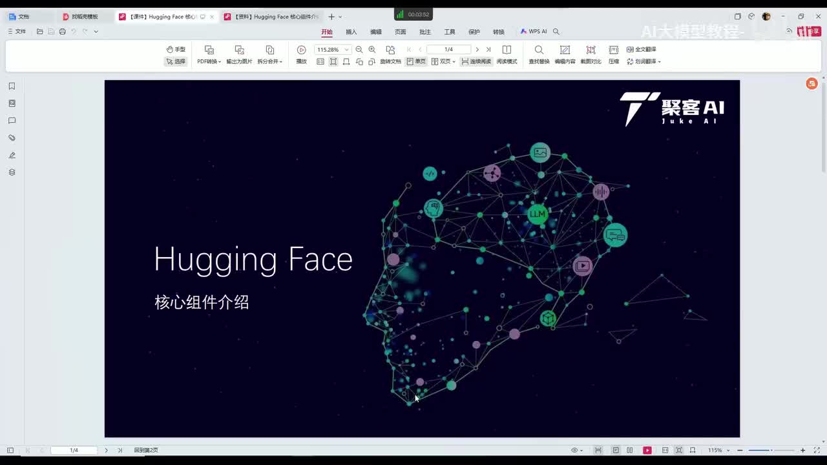The width and height of the screenshot is (827, 465).
Task: Click the toolbar page number field 1/4
Action: tap(448, 50)
